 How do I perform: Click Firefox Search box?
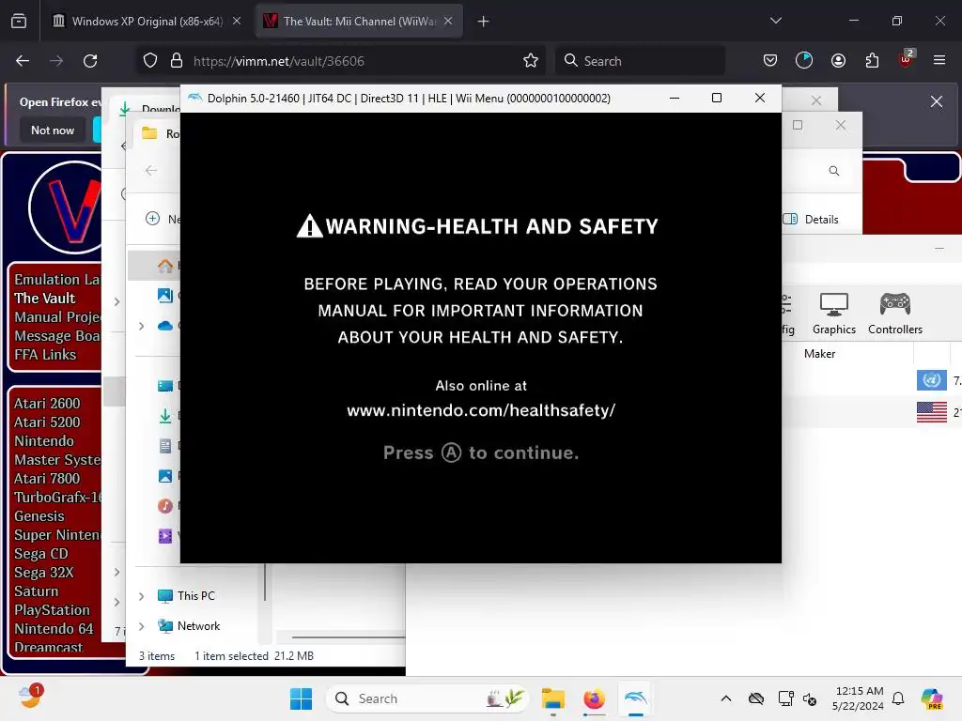(640, 61)
